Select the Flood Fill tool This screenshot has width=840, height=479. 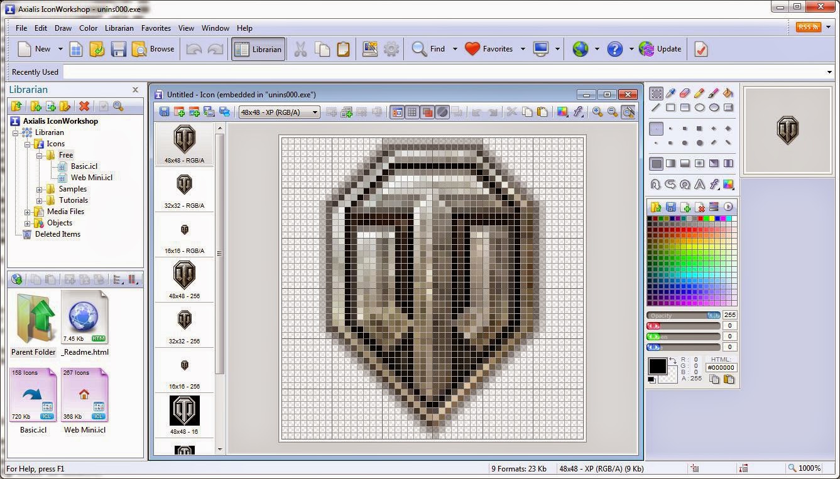click(726, 93)
